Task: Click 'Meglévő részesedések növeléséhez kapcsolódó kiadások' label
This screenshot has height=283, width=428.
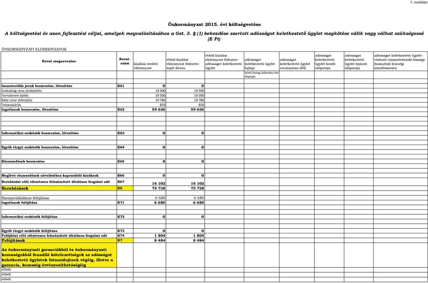Action: click(50, 175)
